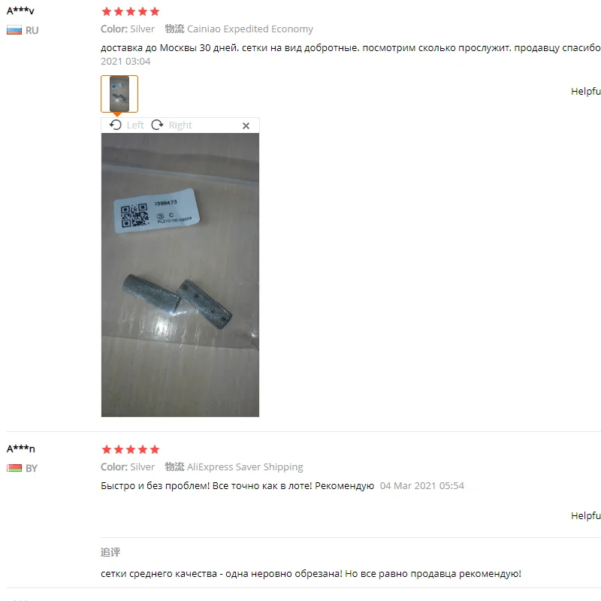Click the logistics icon beside Cainiao
The image size is (601, 601).
click(x=174, y=29)
